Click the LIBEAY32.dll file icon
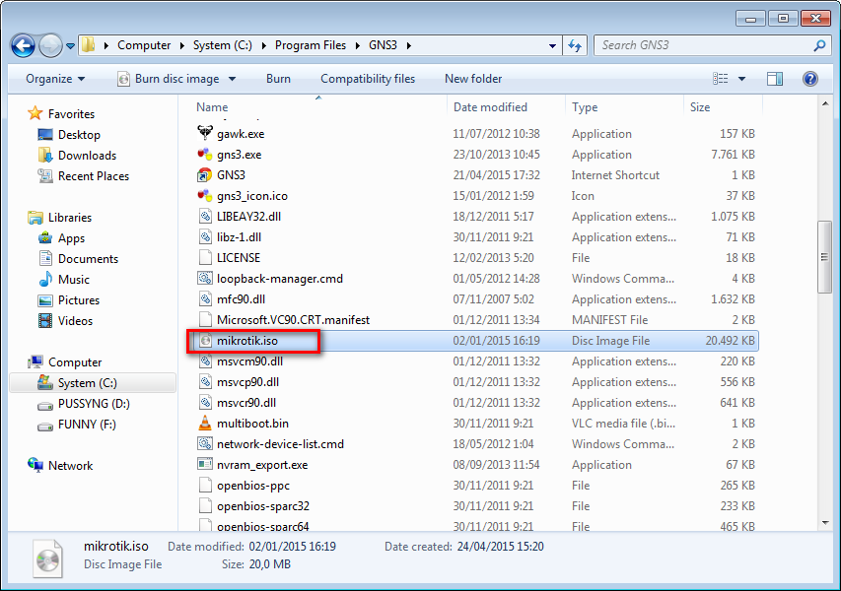 click(205, 217)
